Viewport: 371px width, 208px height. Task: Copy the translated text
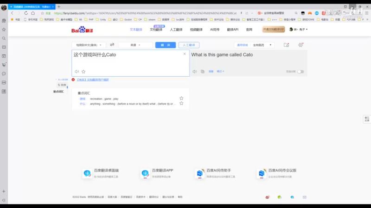point(203,72)
